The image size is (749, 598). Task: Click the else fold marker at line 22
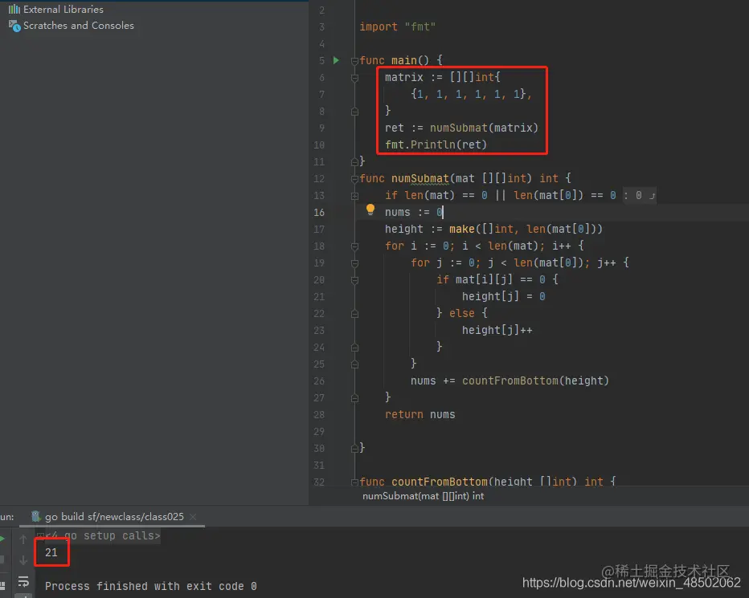(x=354, y=314)
